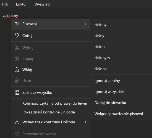This screenshot has width=152, height=138.
Task: Expand the Pisownia submenu chevron
Action: [85, 24]
